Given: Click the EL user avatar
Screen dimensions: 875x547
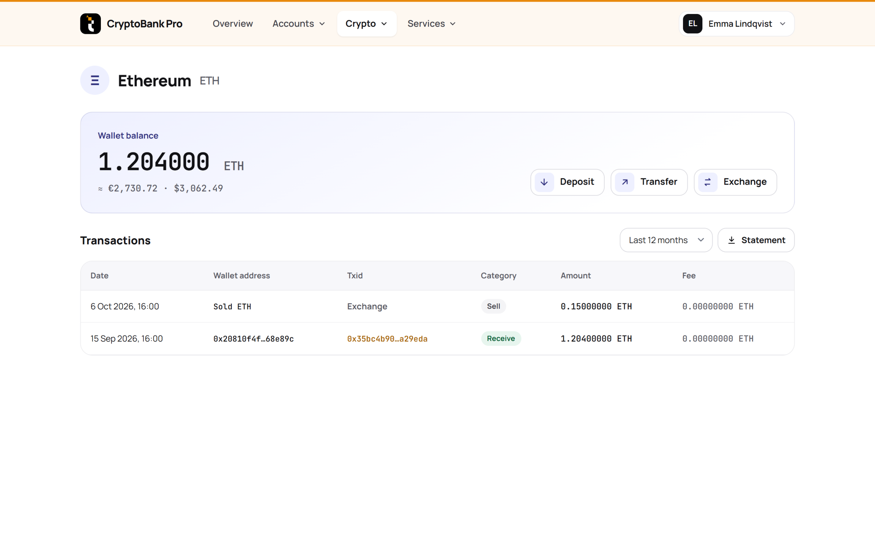Looking at the screenshot, I should point(692,24).
